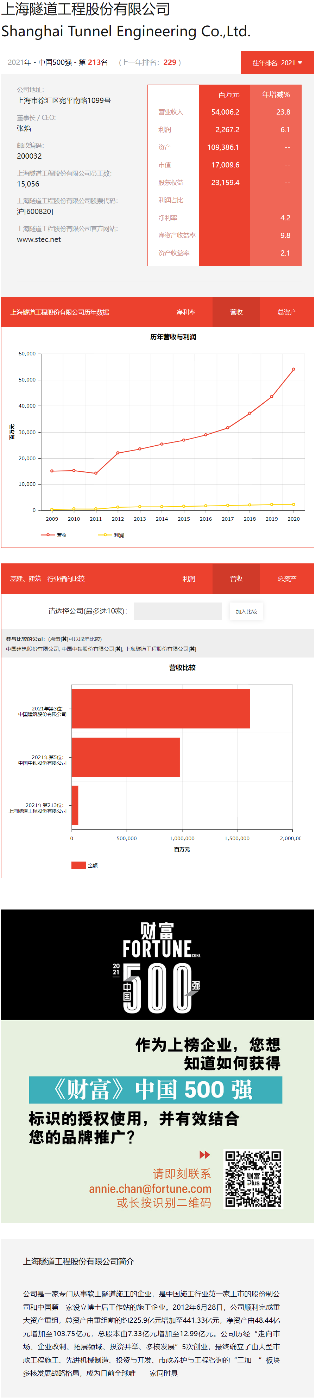Screen dimensions: 316x1400
Task: Remove 上海隧道工程股份有限公司 from comparison
Action: (x=192, y=649)
